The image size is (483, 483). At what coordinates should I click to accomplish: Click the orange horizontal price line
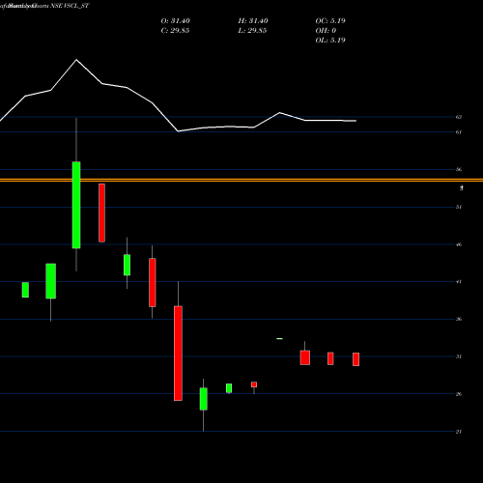point(241,180)
